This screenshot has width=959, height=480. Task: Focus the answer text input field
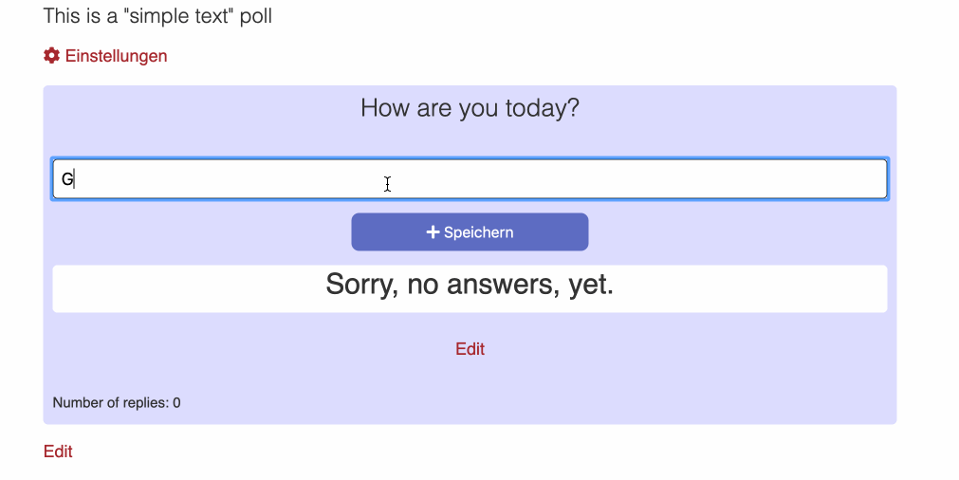(470, 179)
